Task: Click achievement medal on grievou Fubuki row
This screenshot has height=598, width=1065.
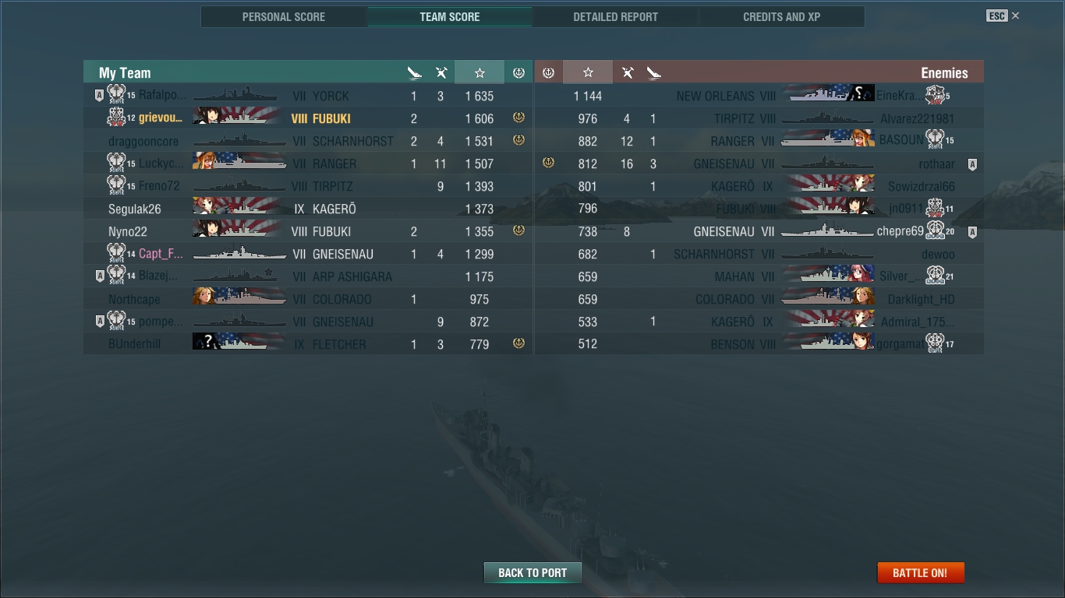Action: pos(518,118)
